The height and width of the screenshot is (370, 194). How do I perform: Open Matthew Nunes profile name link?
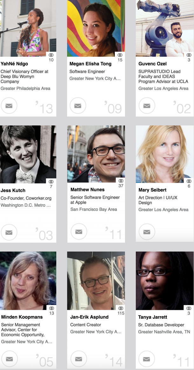pos(87,189)
